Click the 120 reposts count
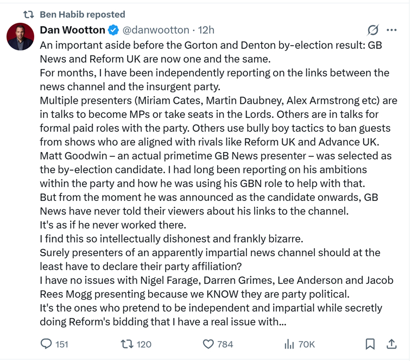 [x=144, y=344]
